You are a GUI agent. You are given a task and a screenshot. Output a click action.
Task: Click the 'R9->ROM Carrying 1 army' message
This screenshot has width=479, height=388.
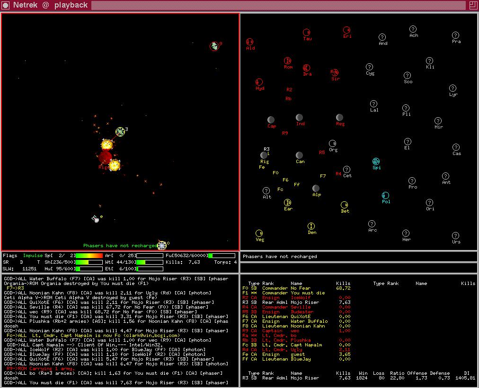[x=41, y=369]
